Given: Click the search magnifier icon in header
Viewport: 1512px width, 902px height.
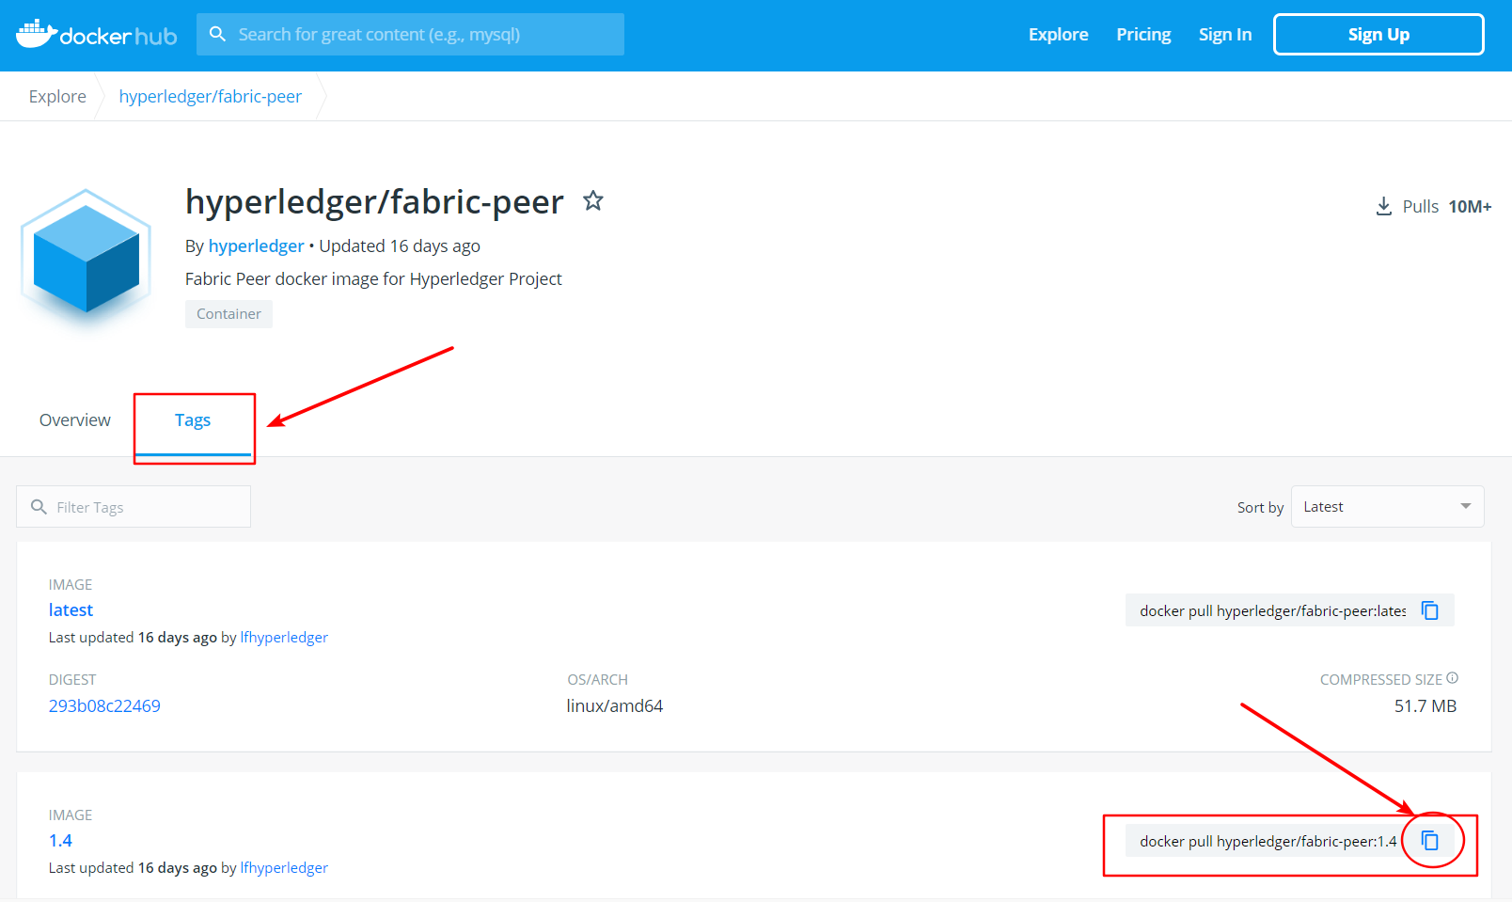Looking at the screenshot, I should tap(217, 34).
